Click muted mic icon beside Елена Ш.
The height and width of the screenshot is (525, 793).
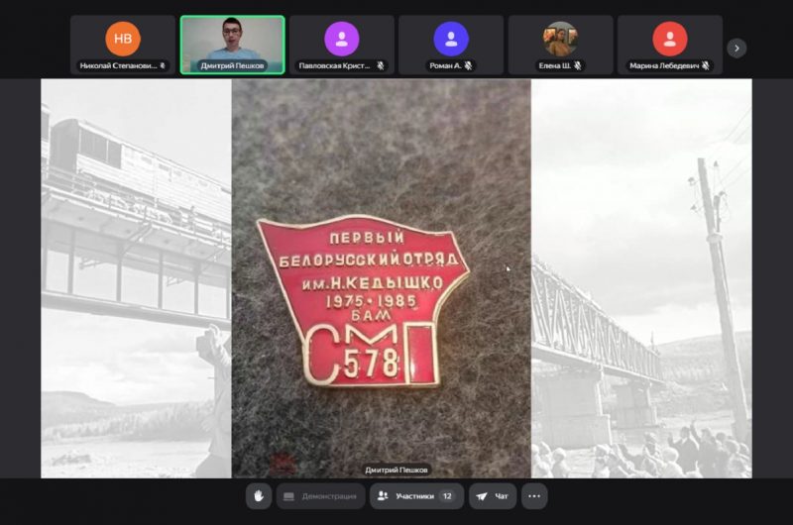578,66
